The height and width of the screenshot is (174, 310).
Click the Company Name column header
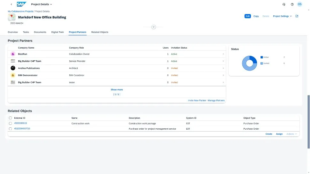pos(26,48)
